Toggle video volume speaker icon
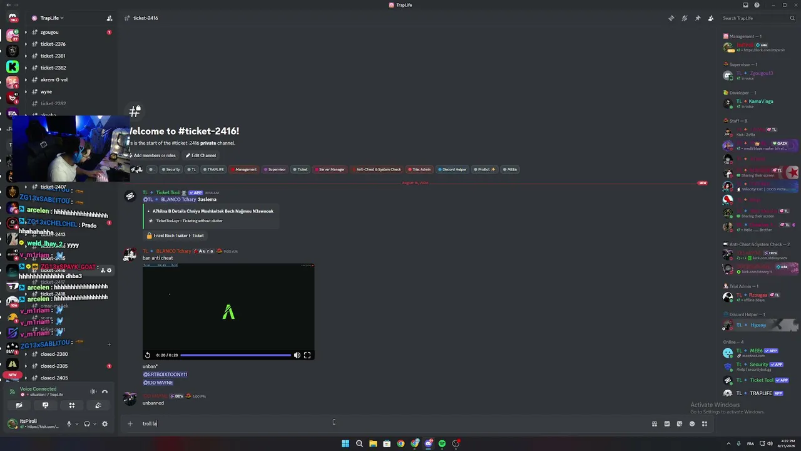This screenshot has width=801, height=451. 297,355
